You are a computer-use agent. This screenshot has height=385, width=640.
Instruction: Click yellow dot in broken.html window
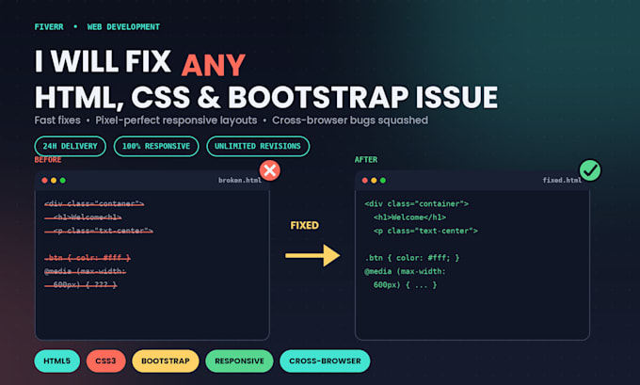tap(54, 181)
